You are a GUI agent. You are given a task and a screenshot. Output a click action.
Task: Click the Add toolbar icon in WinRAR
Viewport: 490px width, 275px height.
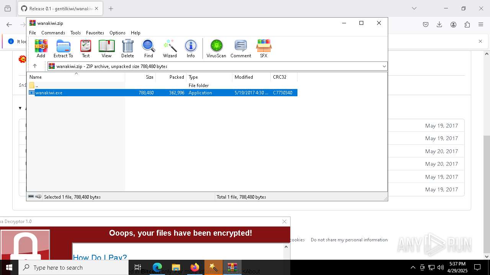point(41,49)
